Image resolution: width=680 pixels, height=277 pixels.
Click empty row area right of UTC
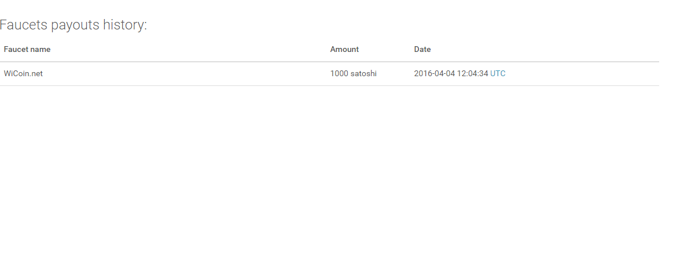[x=579, y=73]
